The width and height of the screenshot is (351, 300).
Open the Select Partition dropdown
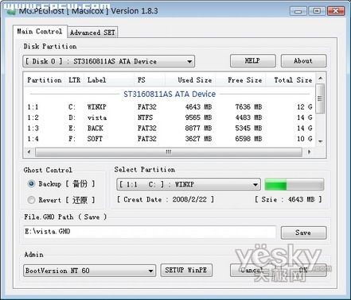click(x=189, y=184)
